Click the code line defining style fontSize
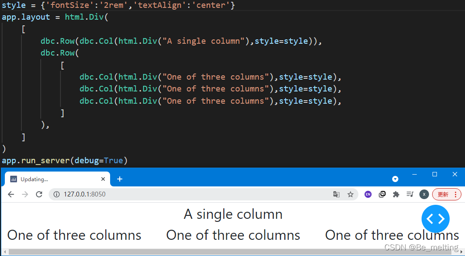This screenshot has height=256, width=465. (x=118, y=5)
